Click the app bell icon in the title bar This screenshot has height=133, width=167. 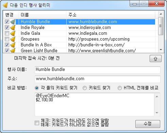coord(5,5)
